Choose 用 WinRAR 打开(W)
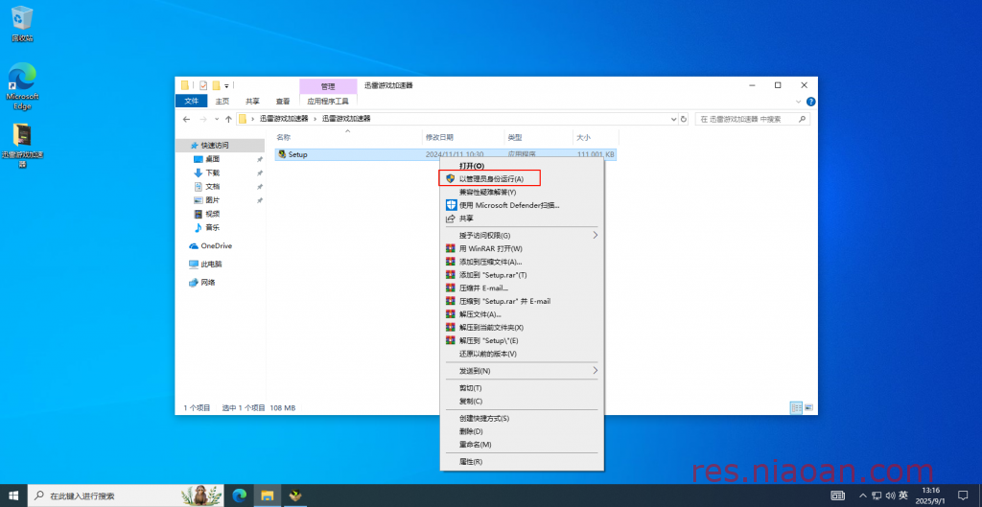This screenshot has height=507, width=982. point(522,248)
